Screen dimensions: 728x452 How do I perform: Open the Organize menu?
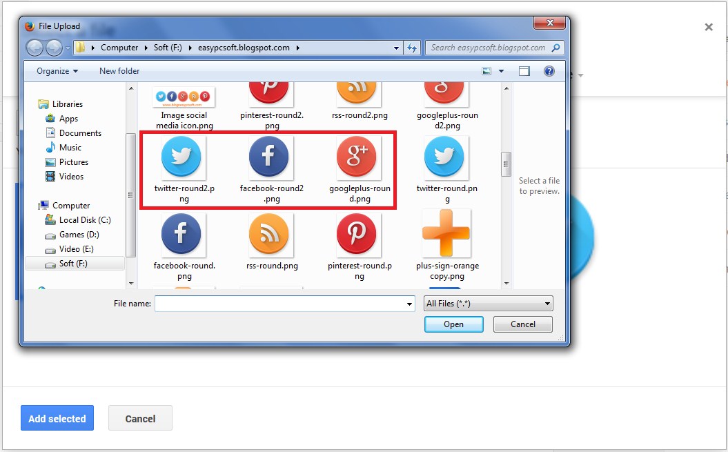(x=57, y=71)
